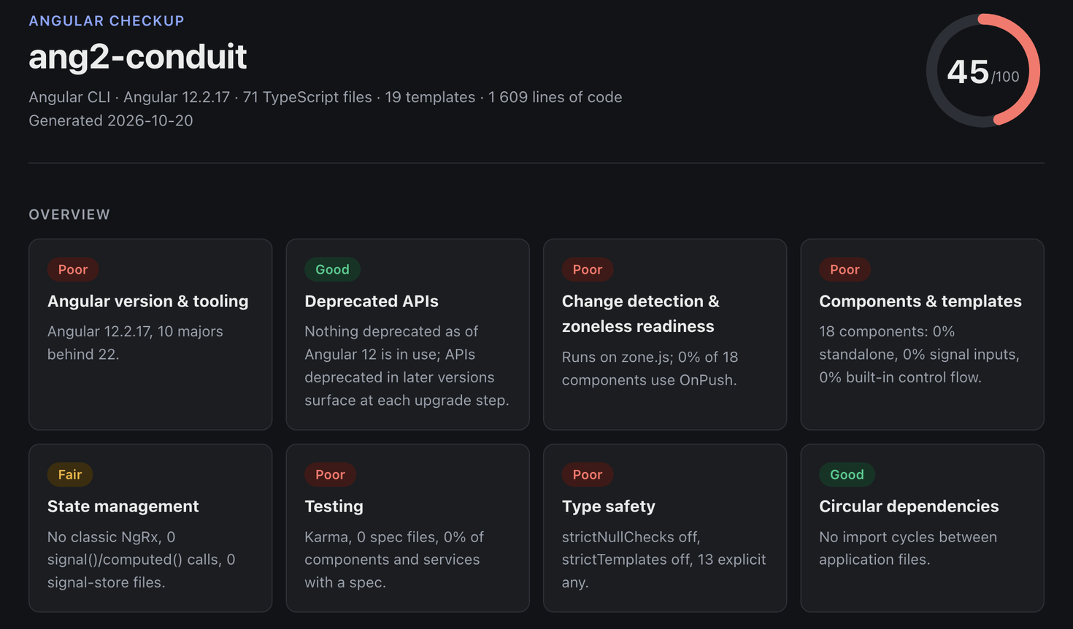The image size is (1073, 629).
Task: Select the ang2-conduit project title
Action: (x=138, y=56)
